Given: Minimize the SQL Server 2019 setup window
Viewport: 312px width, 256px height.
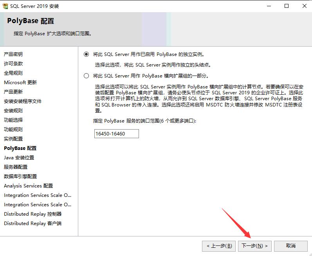Looking at the screenshot, I should [269, 6].
